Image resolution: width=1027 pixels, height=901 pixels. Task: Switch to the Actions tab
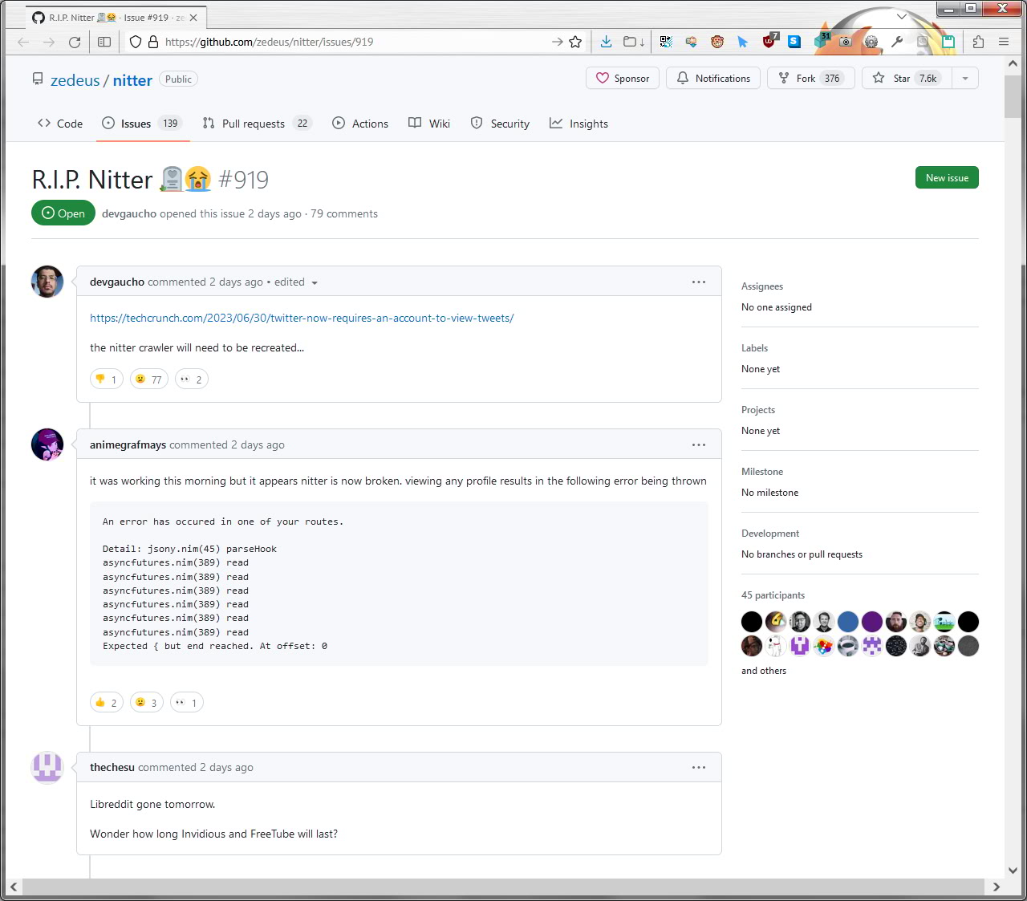pos(360,124)
